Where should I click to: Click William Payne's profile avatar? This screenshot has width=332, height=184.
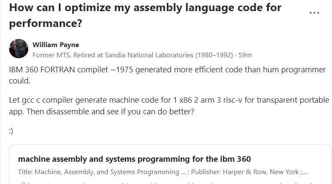click(18, 48)
